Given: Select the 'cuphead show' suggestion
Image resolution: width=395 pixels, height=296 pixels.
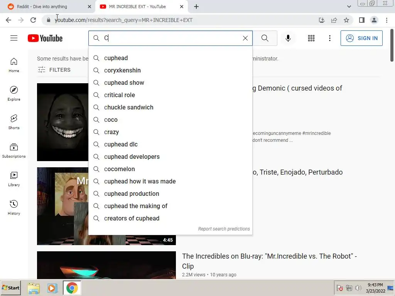Looking at the screenshot, I should 170,83.
